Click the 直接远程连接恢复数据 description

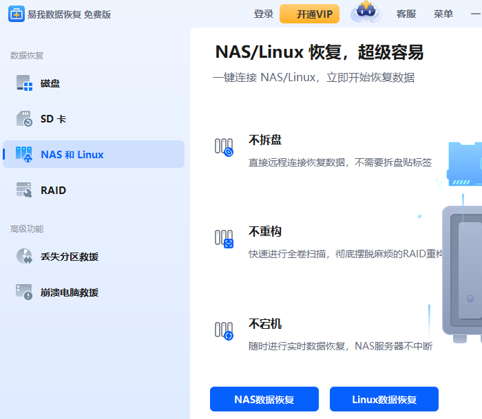pyautogui.click(x=340, y=162)
